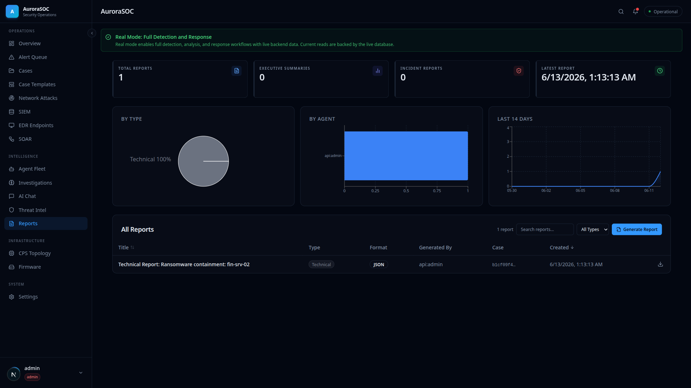This screenshot has width=691, height=388.
Task: Click the Network Attacks radar icon
Action: (x=12, y=98)
